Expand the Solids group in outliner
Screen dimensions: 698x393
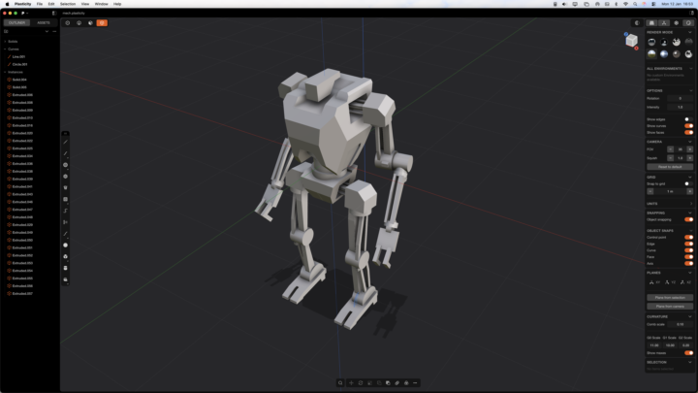point(5,42)
